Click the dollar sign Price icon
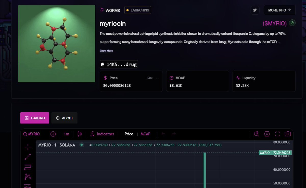The image size is (306, 188). tap(106, 78)
